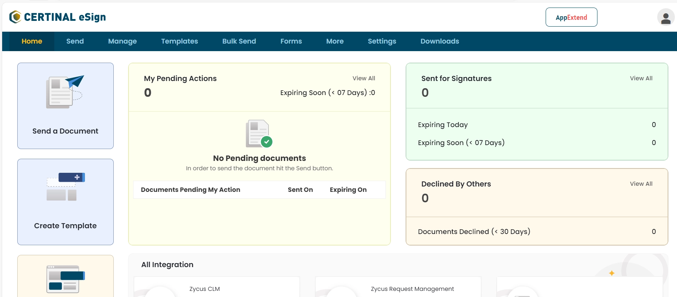Click the Certinal eSign shield logo
The height and width of the screenshot is (297, 677).
pyautogui.click(x=15, y=17)
